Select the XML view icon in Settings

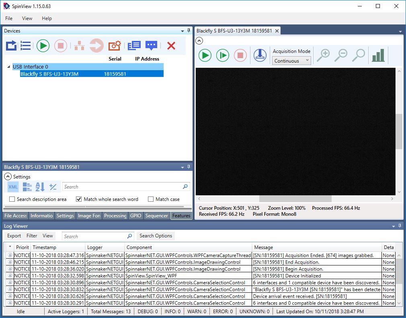[13, 186]
